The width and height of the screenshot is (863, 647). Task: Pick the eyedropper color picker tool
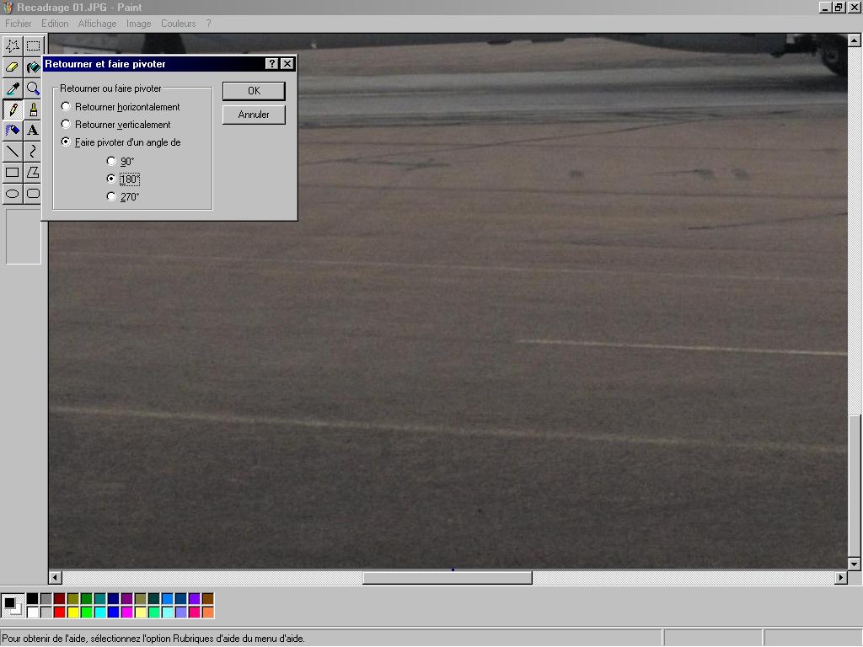tap(13, 88)
